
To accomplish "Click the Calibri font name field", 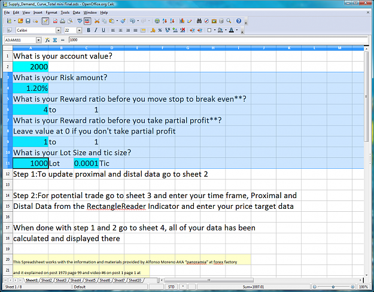I will point(36,31).
